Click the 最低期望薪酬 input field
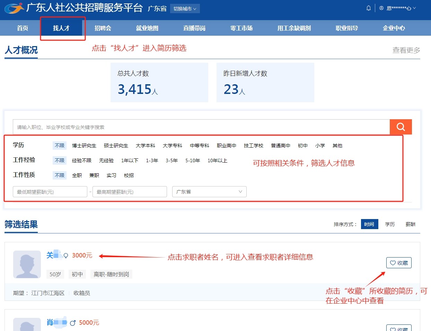431x331 pixels. [x=50, y=192]
